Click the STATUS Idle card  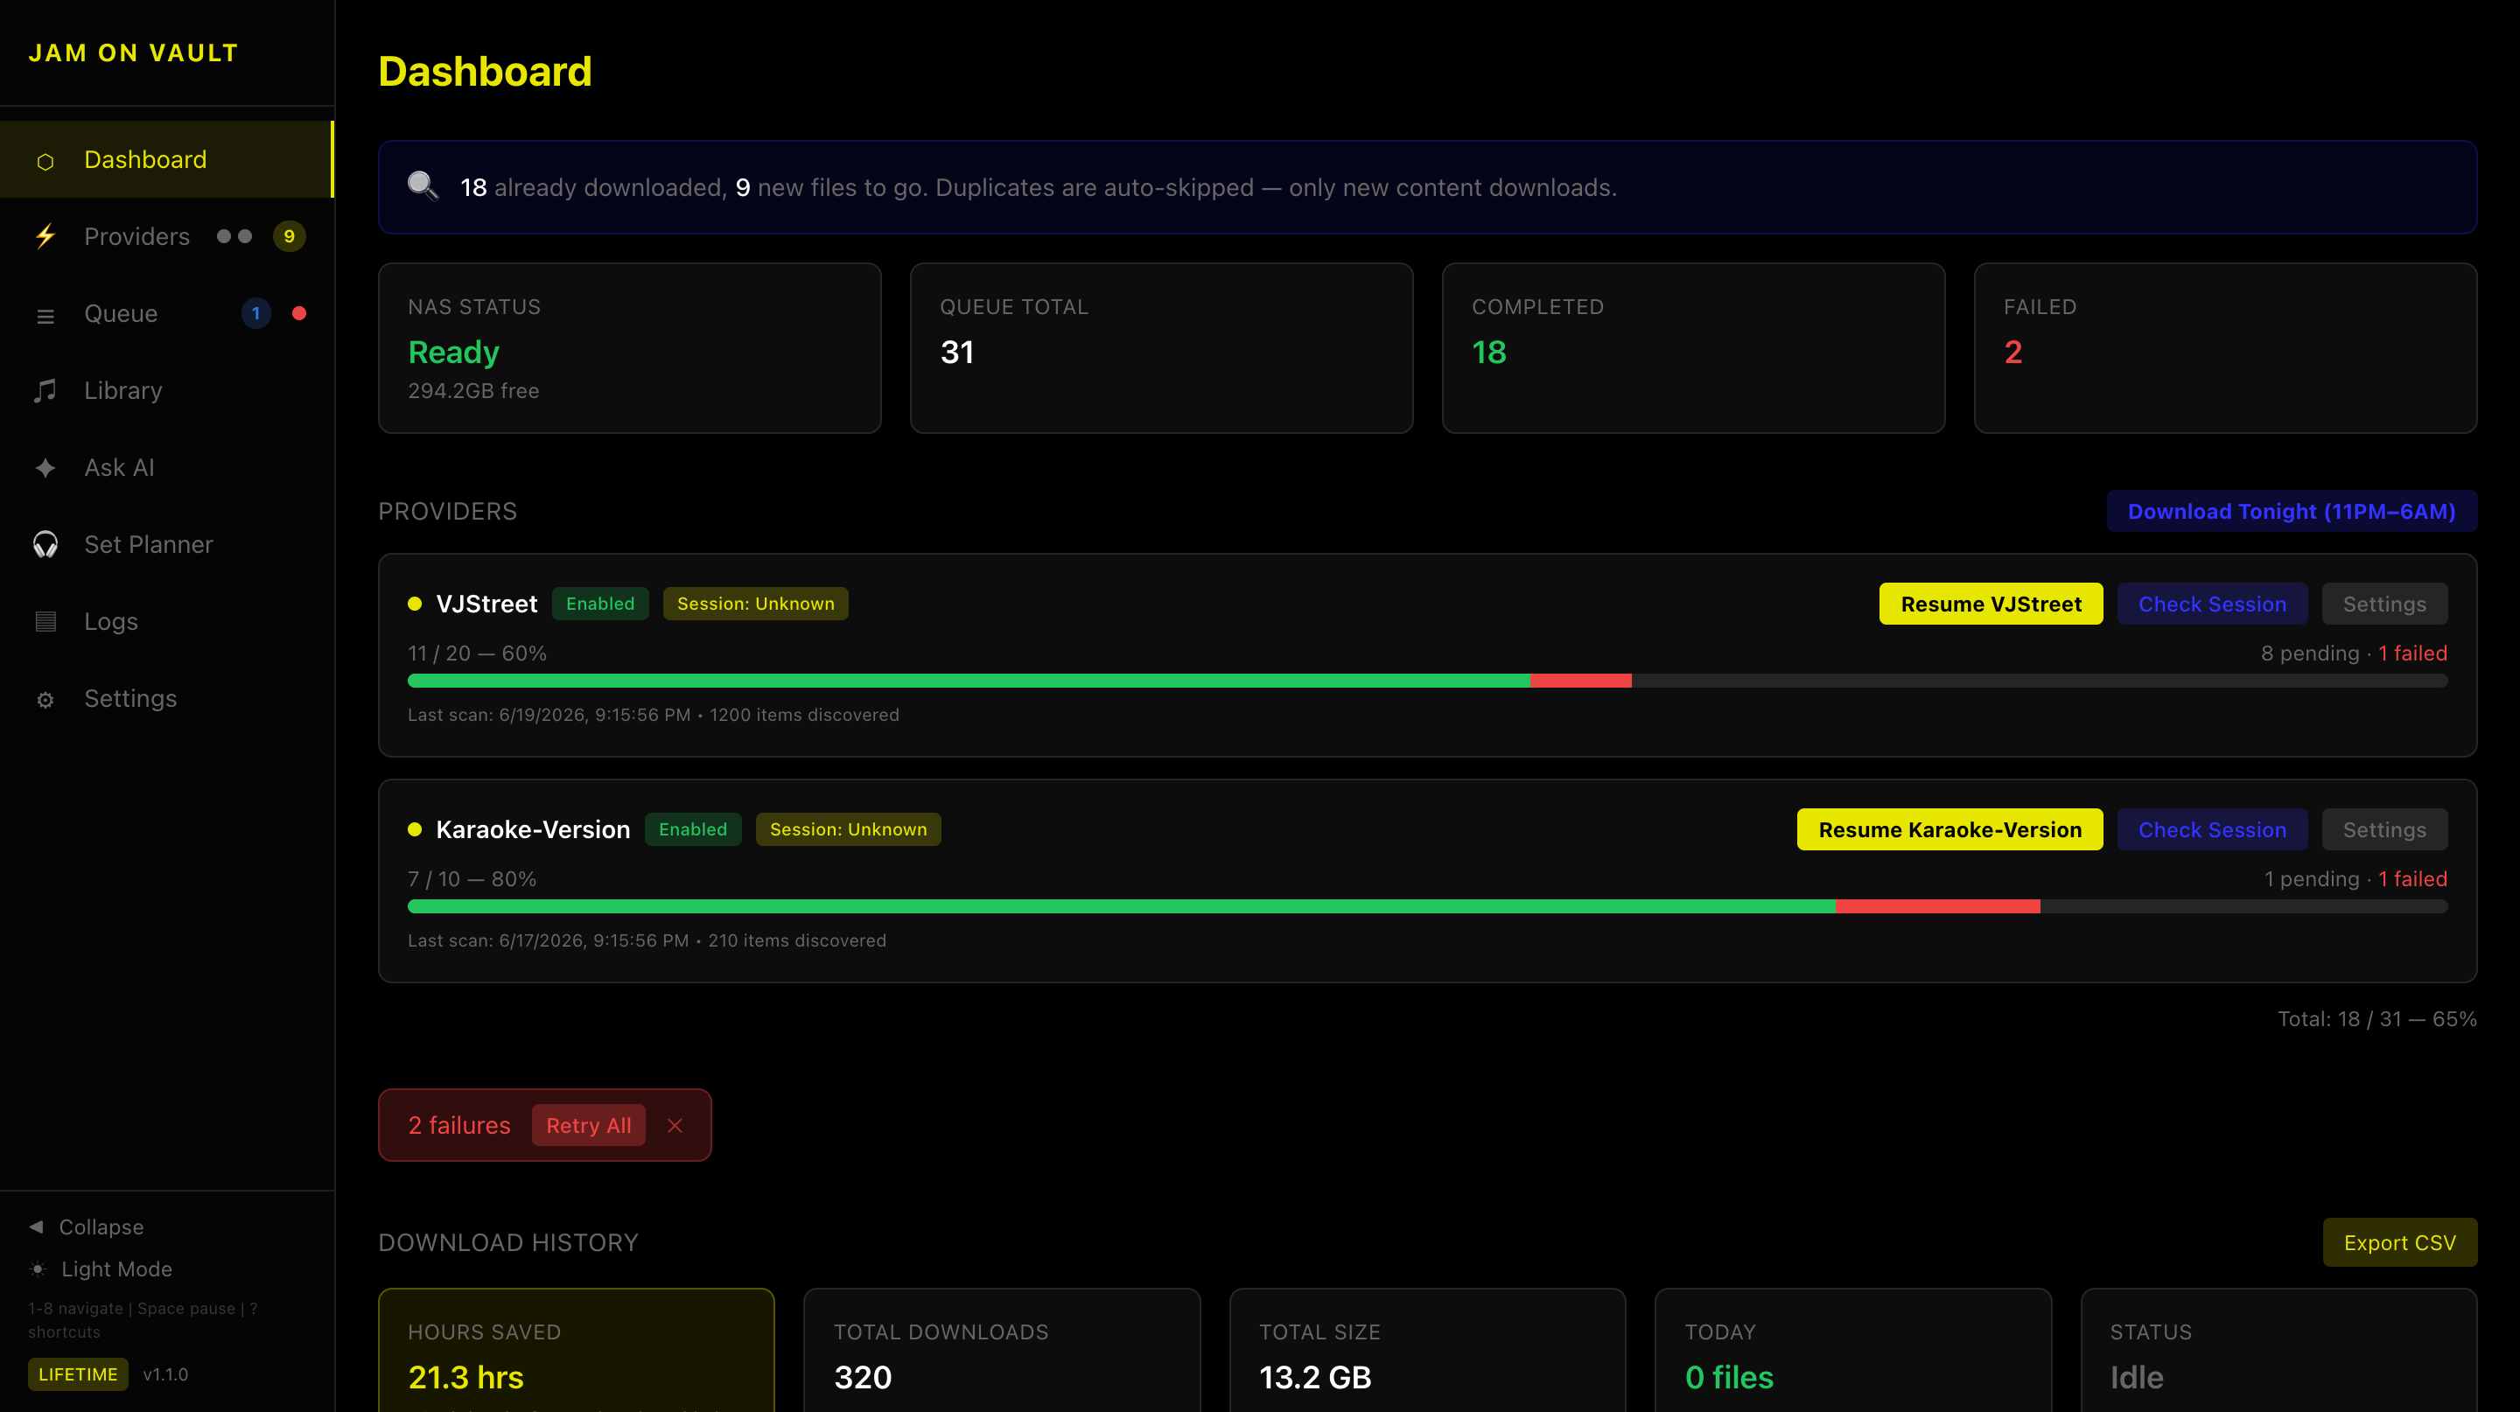[2278, 1351]
